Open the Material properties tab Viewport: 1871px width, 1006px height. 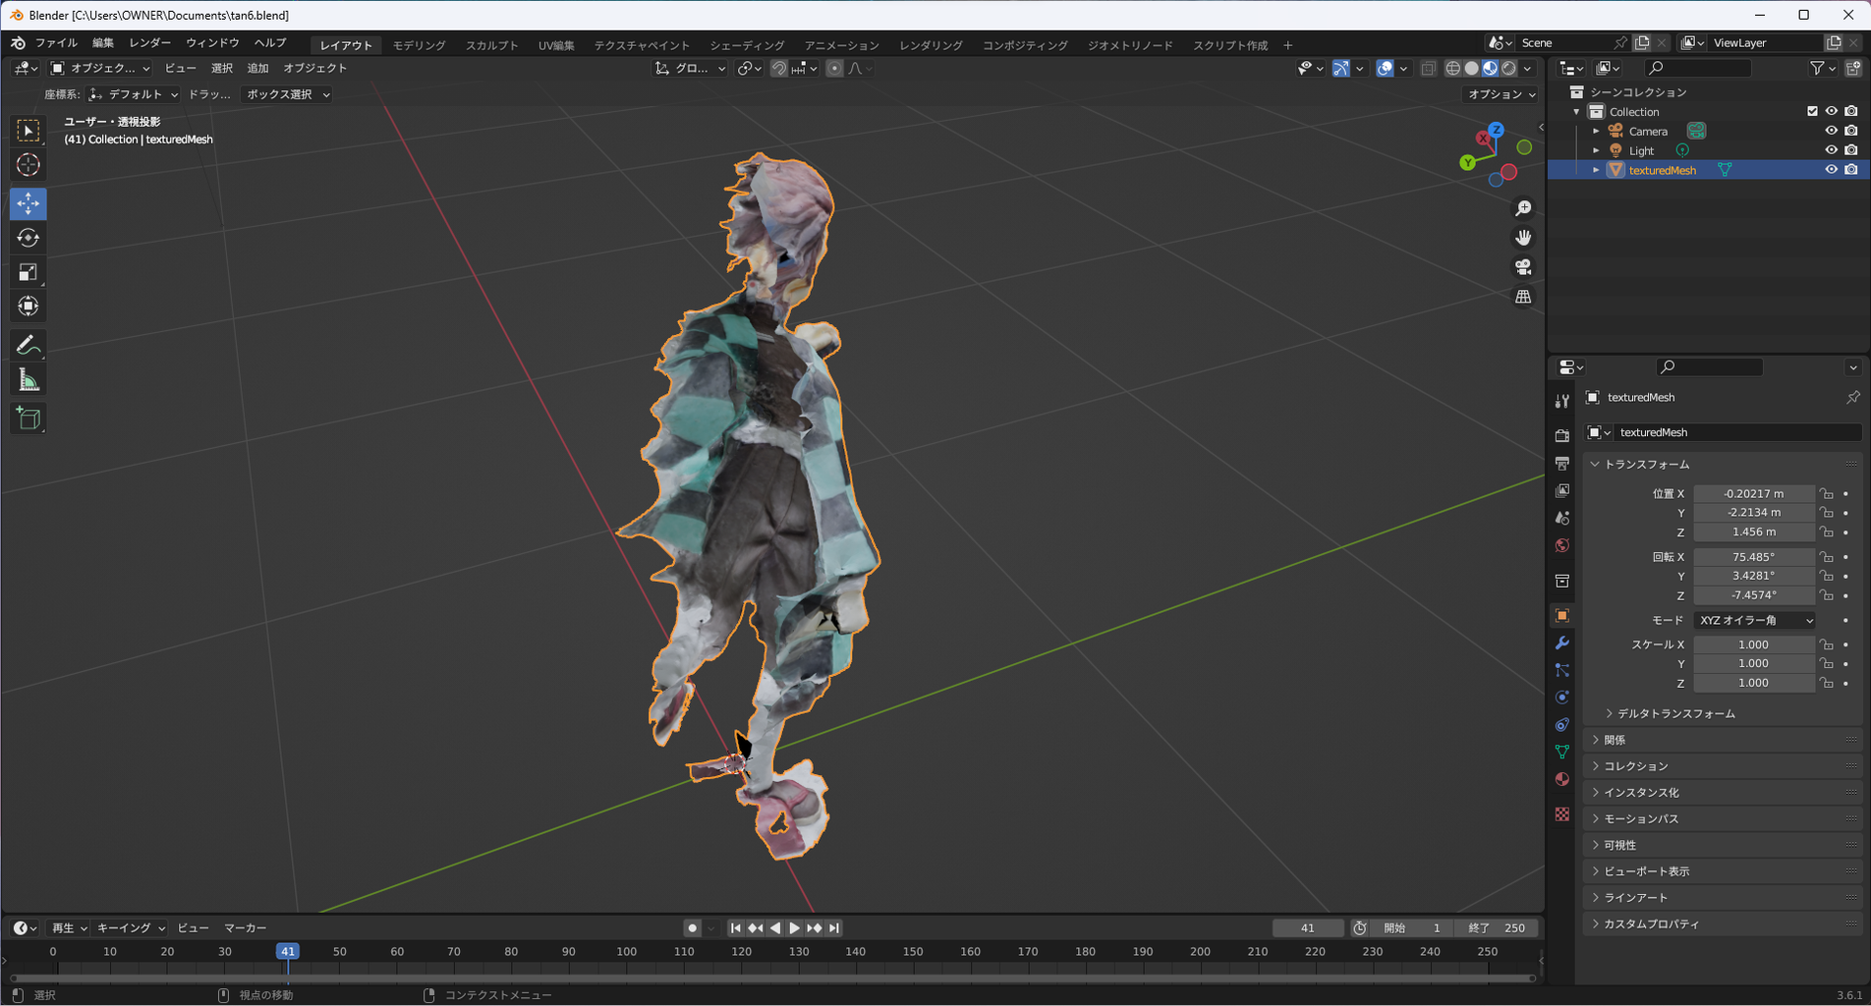[1562, 779]
